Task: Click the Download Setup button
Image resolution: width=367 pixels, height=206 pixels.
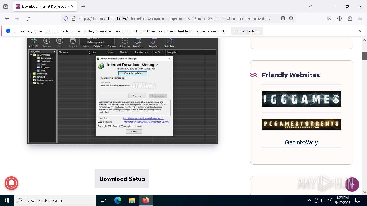Action: point(122,179)
